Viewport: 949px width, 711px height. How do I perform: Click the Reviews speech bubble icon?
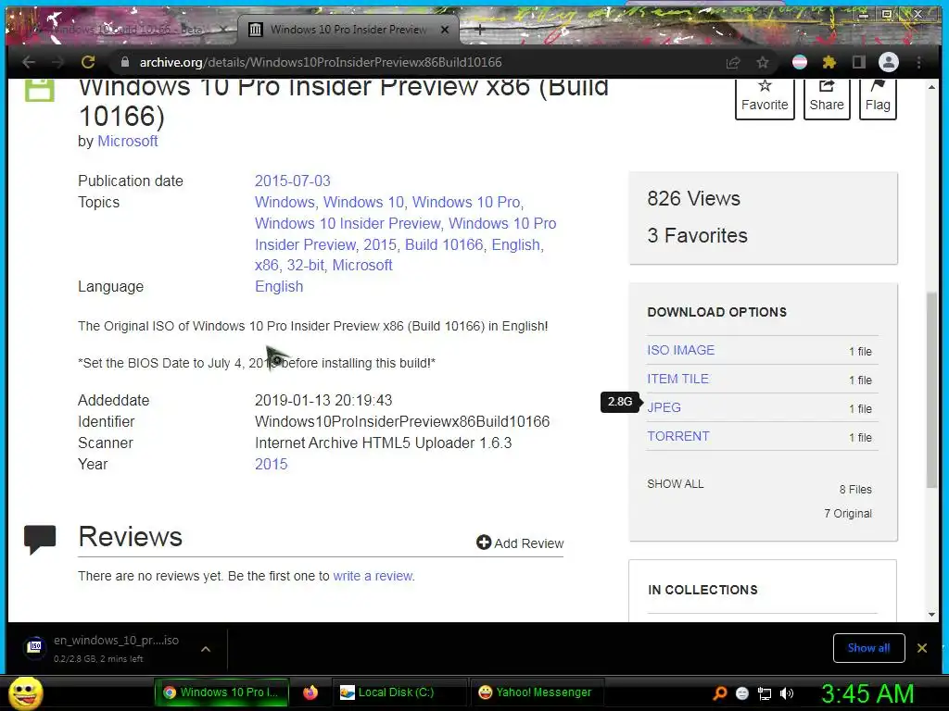40,540
